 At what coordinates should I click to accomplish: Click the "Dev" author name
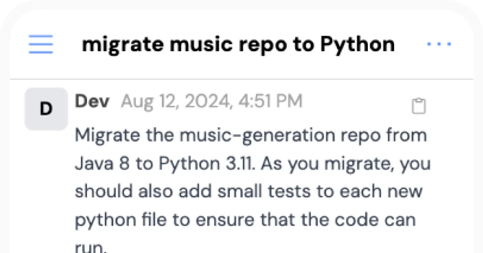click(x=92, y=101)
